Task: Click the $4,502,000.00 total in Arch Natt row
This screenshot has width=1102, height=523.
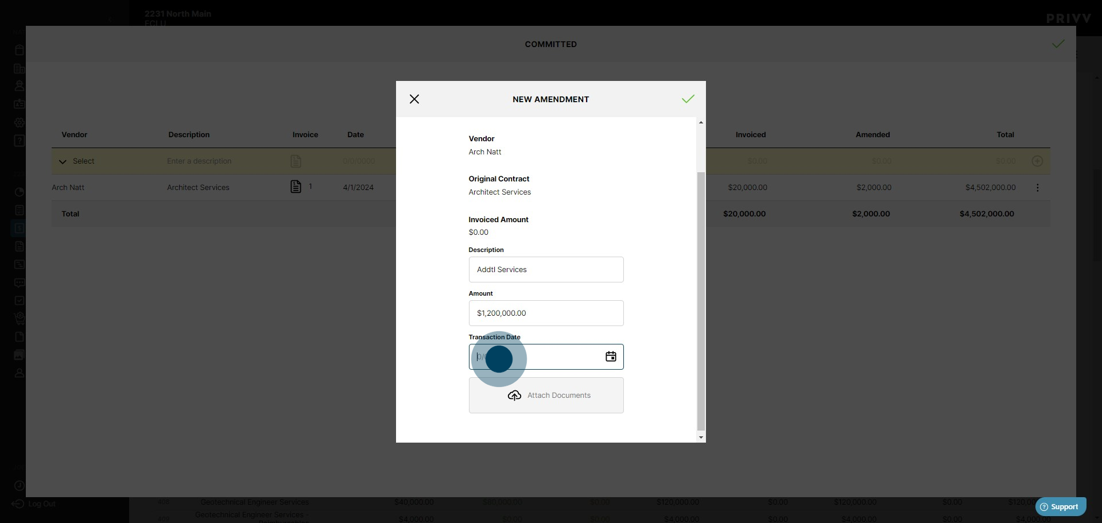Action: tap(991, 188)
